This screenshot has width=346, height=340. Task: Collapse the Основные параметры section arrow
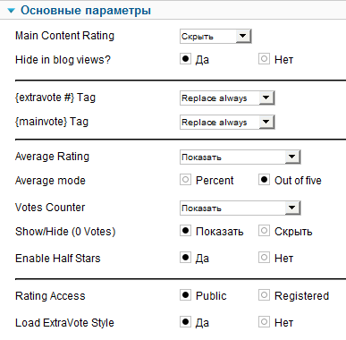pos(12,11)
